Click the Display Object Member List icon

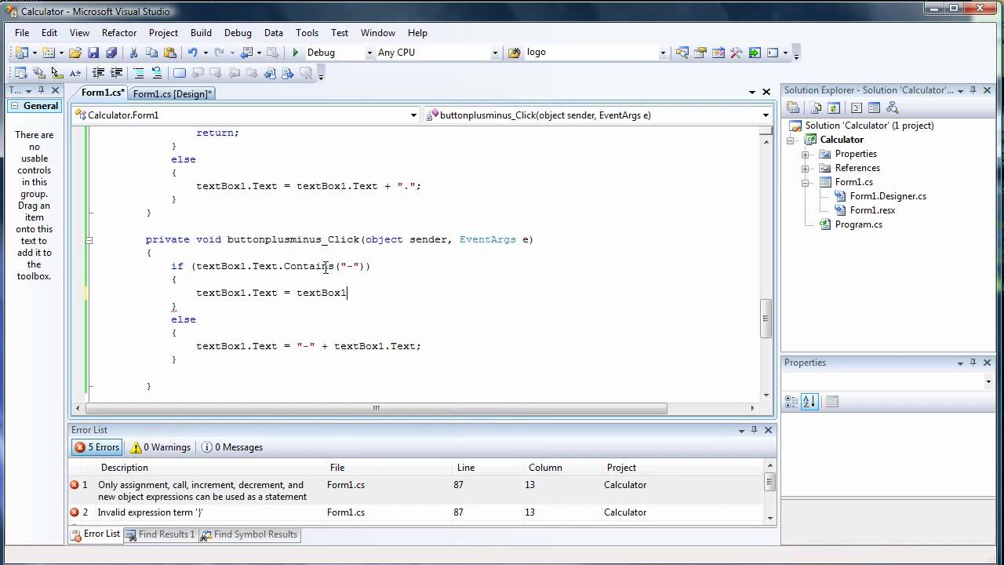point(20,73)
